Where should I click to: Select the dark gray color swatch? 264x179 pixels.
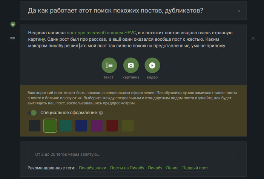pyautogui.click(x=35, y=125)
